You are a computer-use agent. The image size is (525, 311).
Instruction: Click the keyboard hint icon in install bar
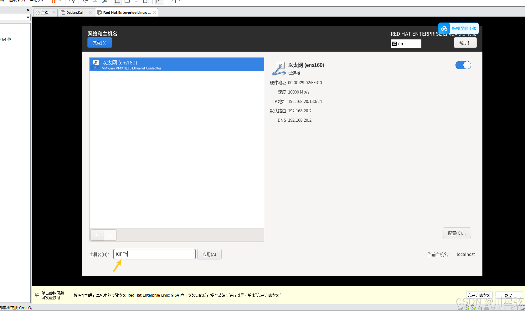coord(37,295)
